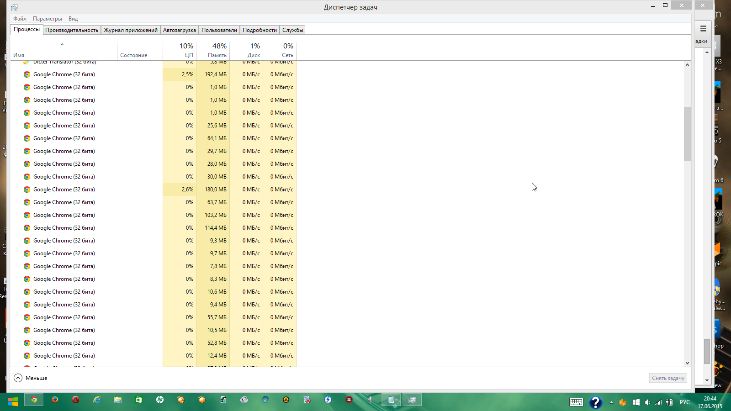Click the Task Manager taskbar button
731x411 pixels.
click(412, 400)
